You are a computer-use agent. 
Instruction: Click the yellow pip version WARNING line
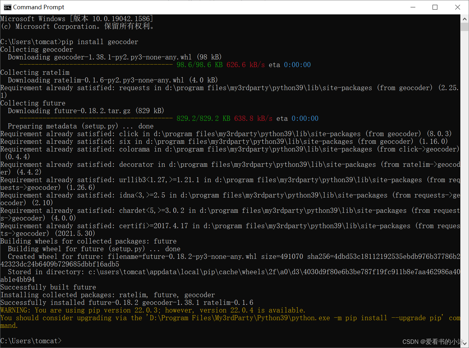click(153, 310)
